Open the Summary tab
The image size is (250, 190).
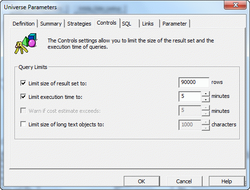51,24
